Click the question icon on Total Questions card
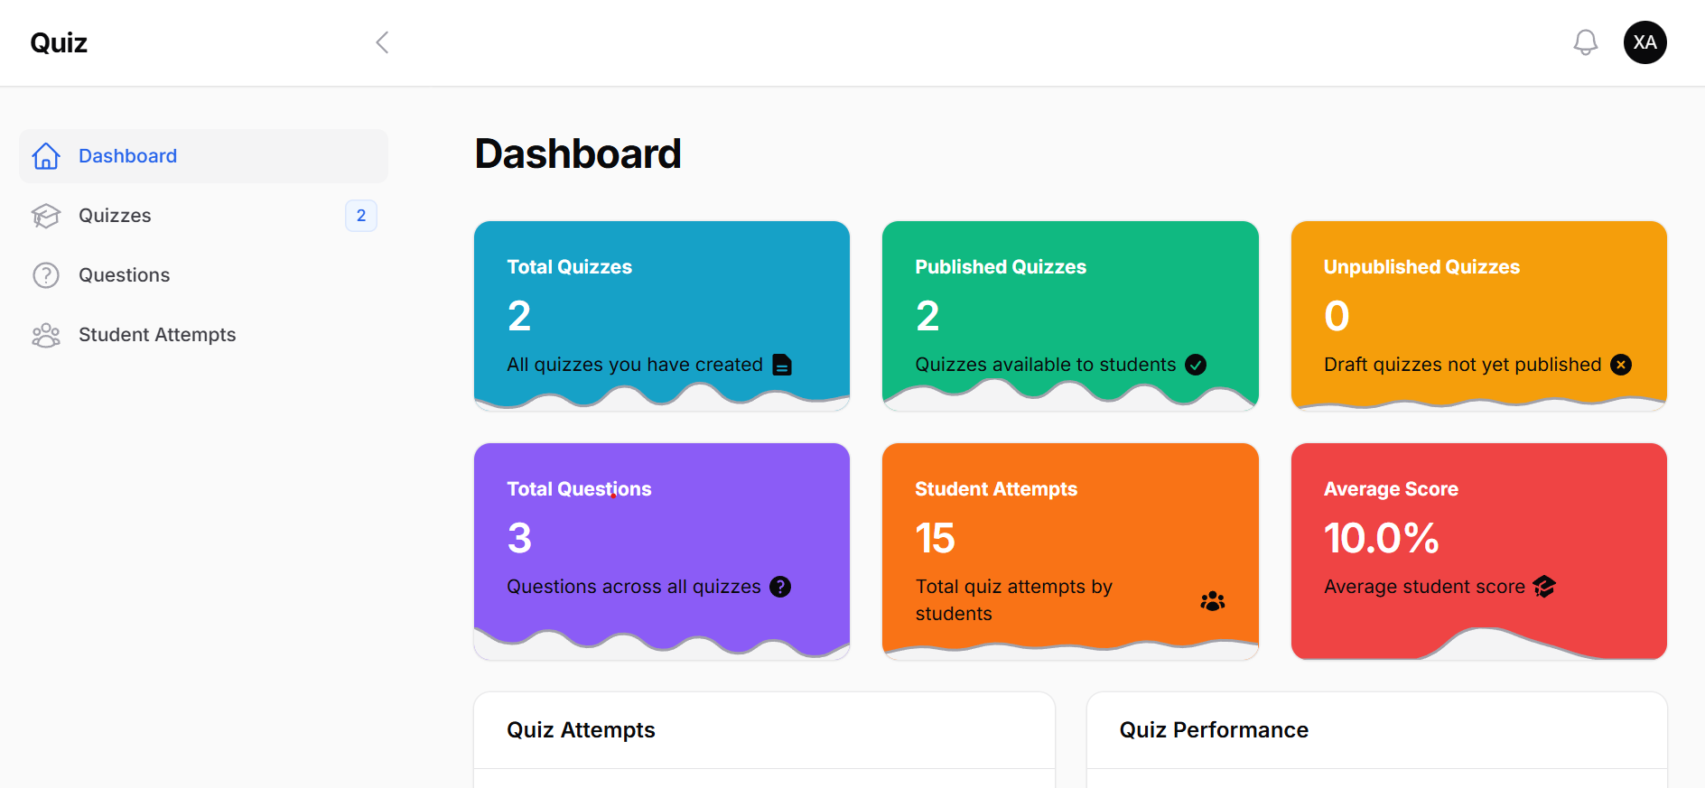Screen dimensions: 1705x788 pos(780,587)
